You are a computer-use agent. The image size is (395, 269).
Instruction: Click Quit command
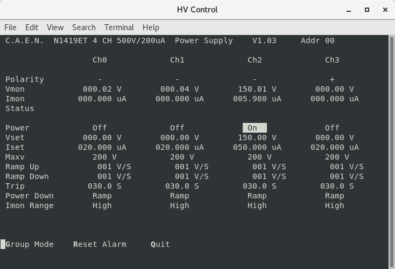coord(160,244)
